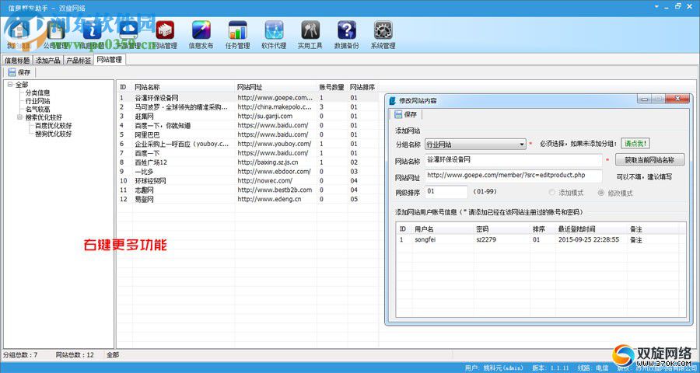
Task: Select the 赶集网 row
Action: [x=248, y=116]
